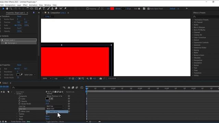Toggle the Opacity stopwatch in timeline
The width and height of the screenshot is (219, 123).
tap(20, 101)
